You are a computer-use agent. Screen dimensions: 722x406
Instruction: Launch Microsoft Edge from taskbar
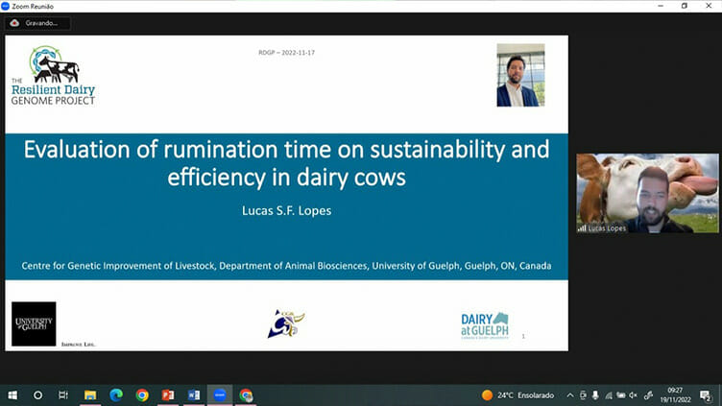pyautogui.click(x=116, y=394)
